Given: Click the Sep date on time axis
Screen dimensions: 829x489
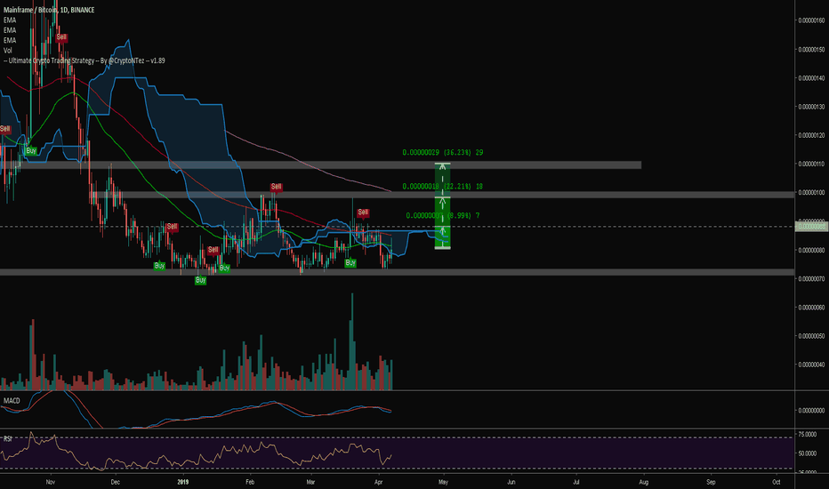Looking at the screenshot, I should [x=711, y=482].
